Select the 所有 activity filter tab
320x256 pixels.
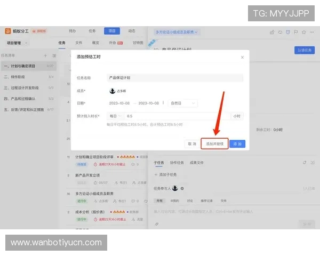159,201
